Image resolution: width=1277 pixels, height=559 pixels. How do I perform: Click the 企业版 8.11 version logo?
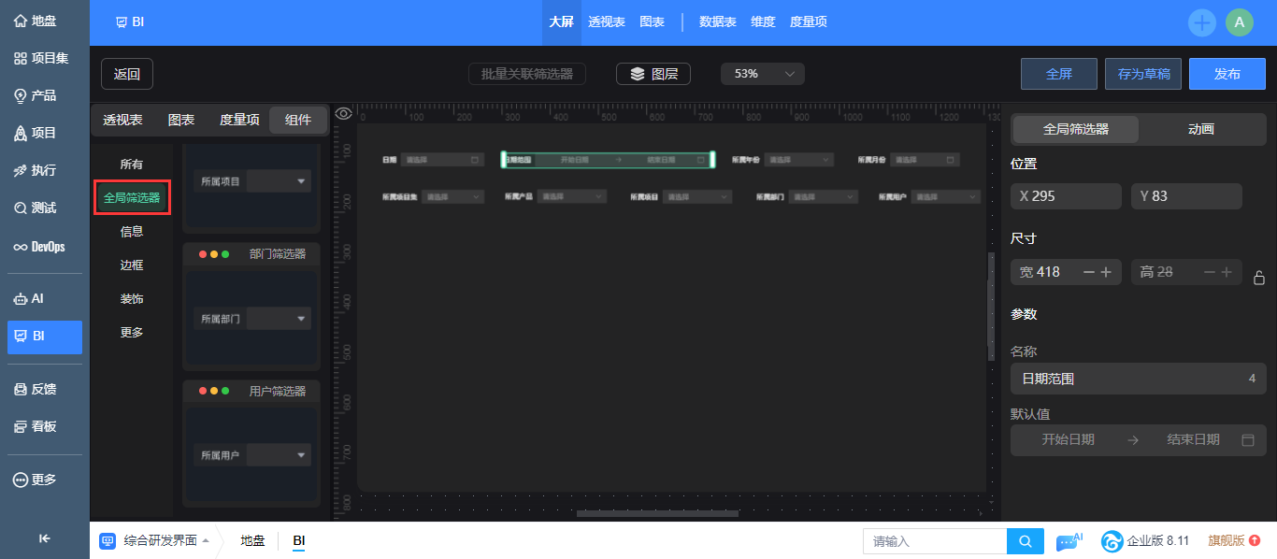pos(1145,541)
